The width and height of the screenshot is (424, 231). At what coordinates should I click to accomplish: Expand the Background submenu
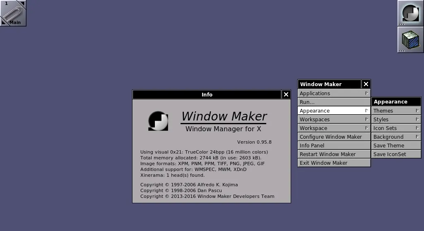(396, 137)
